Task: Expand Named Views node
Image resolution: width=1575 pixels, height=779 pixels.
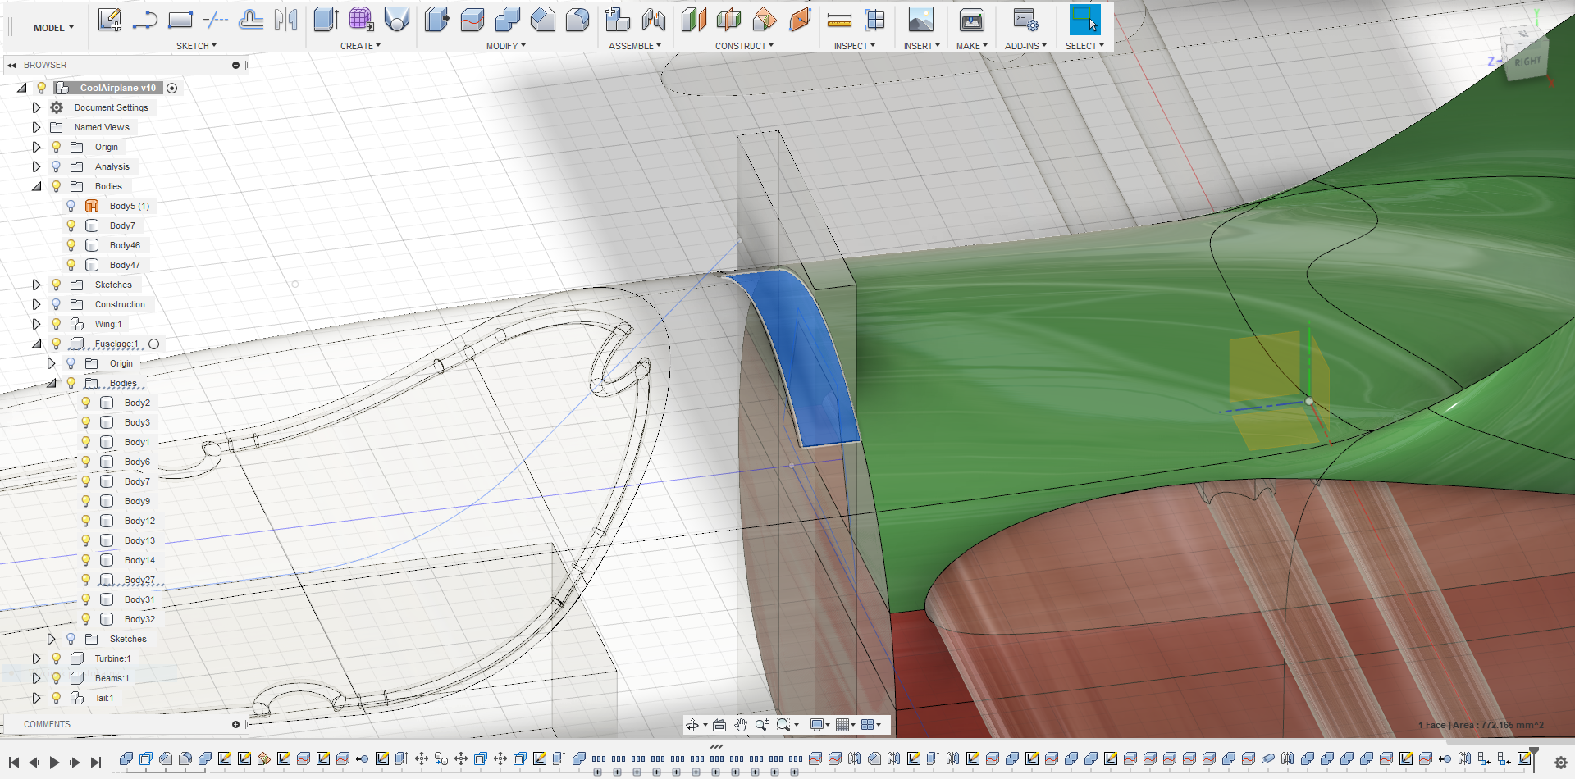Action: coord(36,127)
